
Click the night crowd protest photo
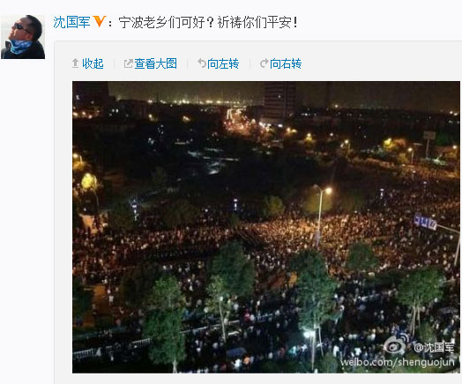266,227
